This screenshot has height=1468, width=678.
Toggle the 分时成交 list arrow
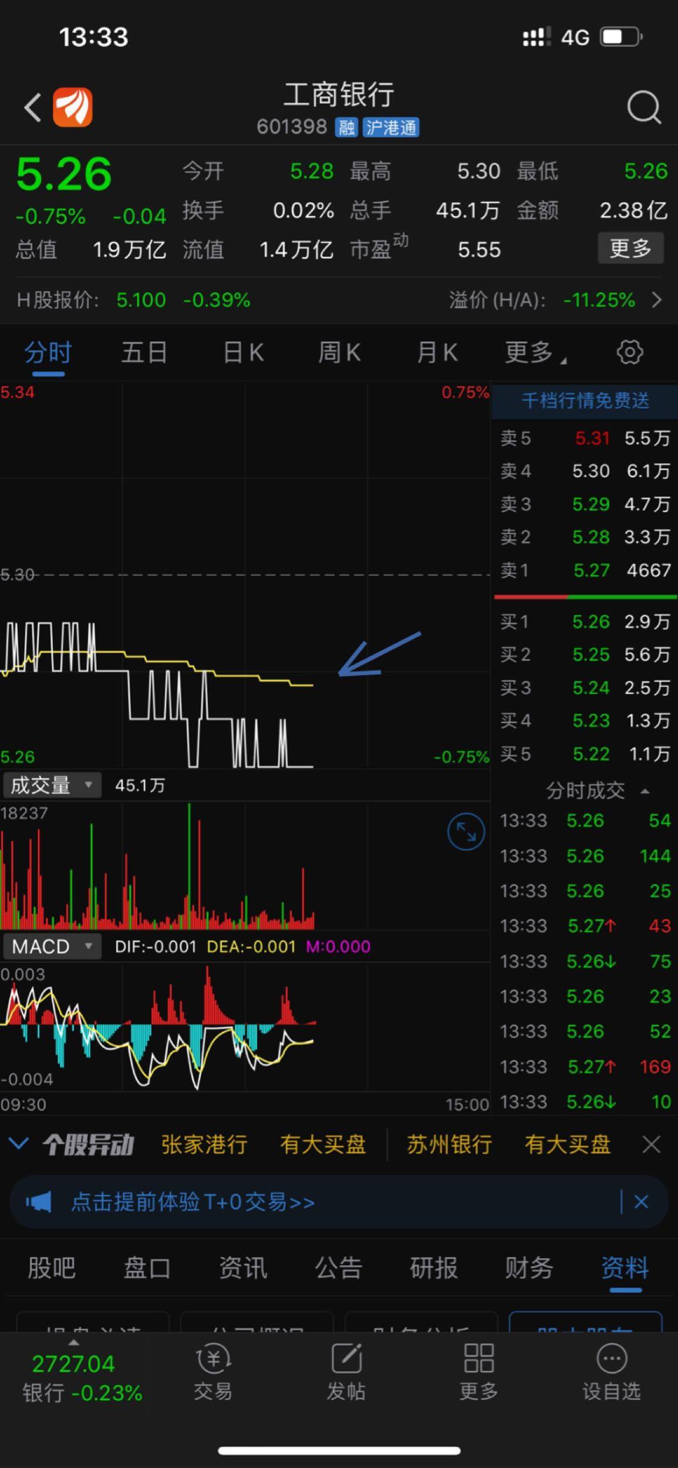[645, 791]
